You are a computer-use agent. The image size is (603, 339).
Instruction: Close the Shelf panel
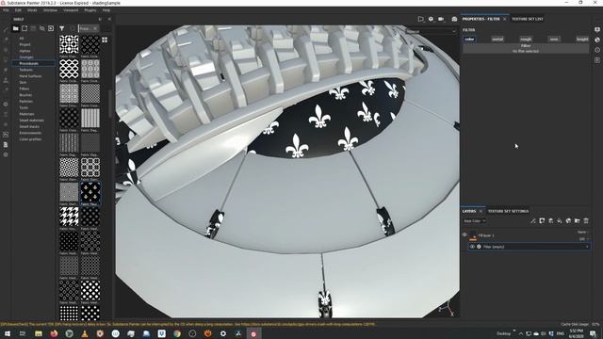click(109, 19)
